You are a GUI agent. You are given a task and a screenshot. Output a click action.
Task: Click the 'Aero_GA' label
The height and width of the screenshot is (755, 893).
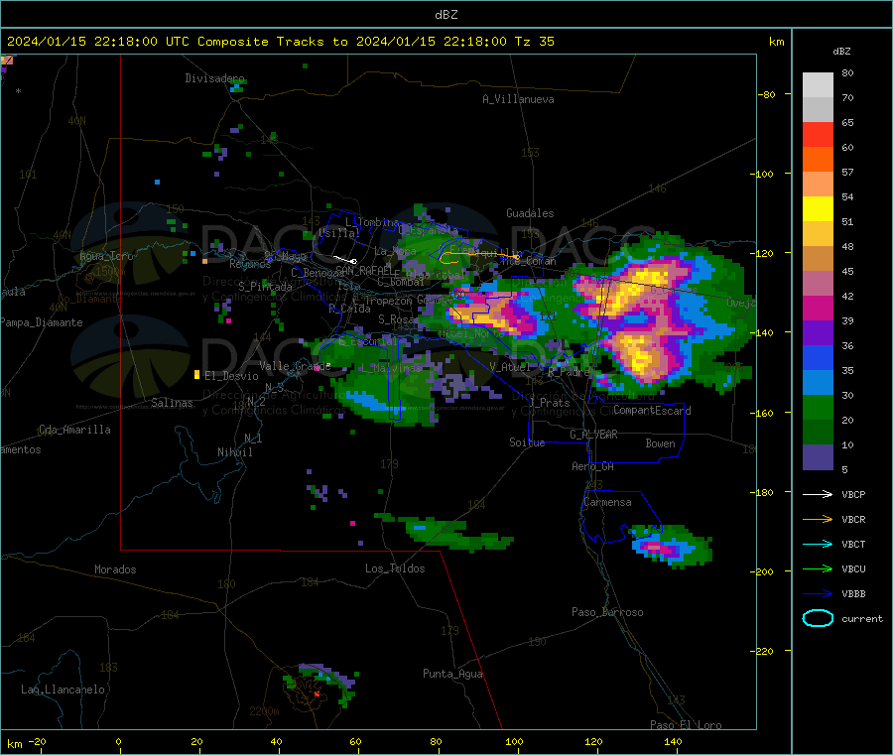coord(592,466)
